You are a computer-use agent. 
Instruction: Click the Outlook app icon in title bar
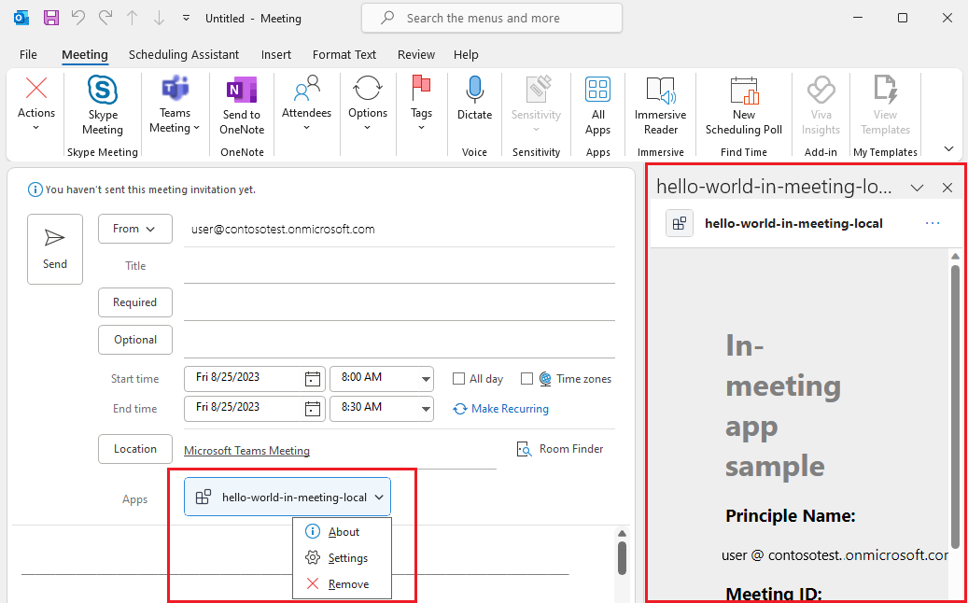pyautogui.click(x=21, y=18)
